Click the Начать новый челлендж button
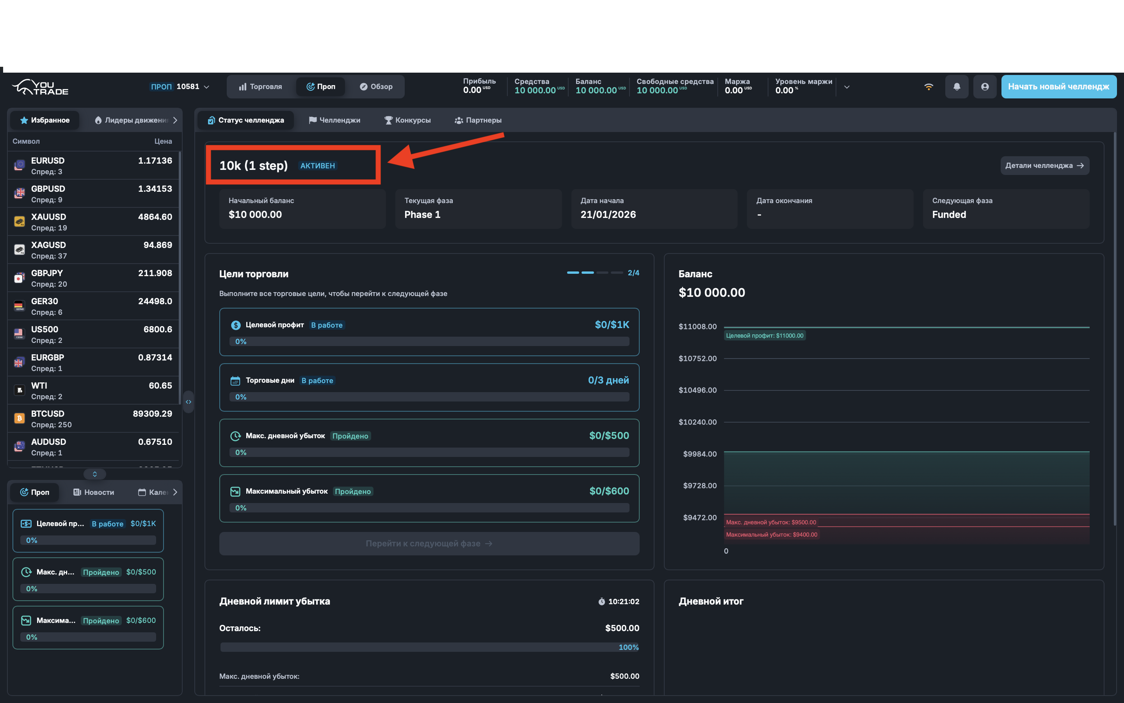The height and width of the screenshot is (703, 1124). coord(1059,86)
